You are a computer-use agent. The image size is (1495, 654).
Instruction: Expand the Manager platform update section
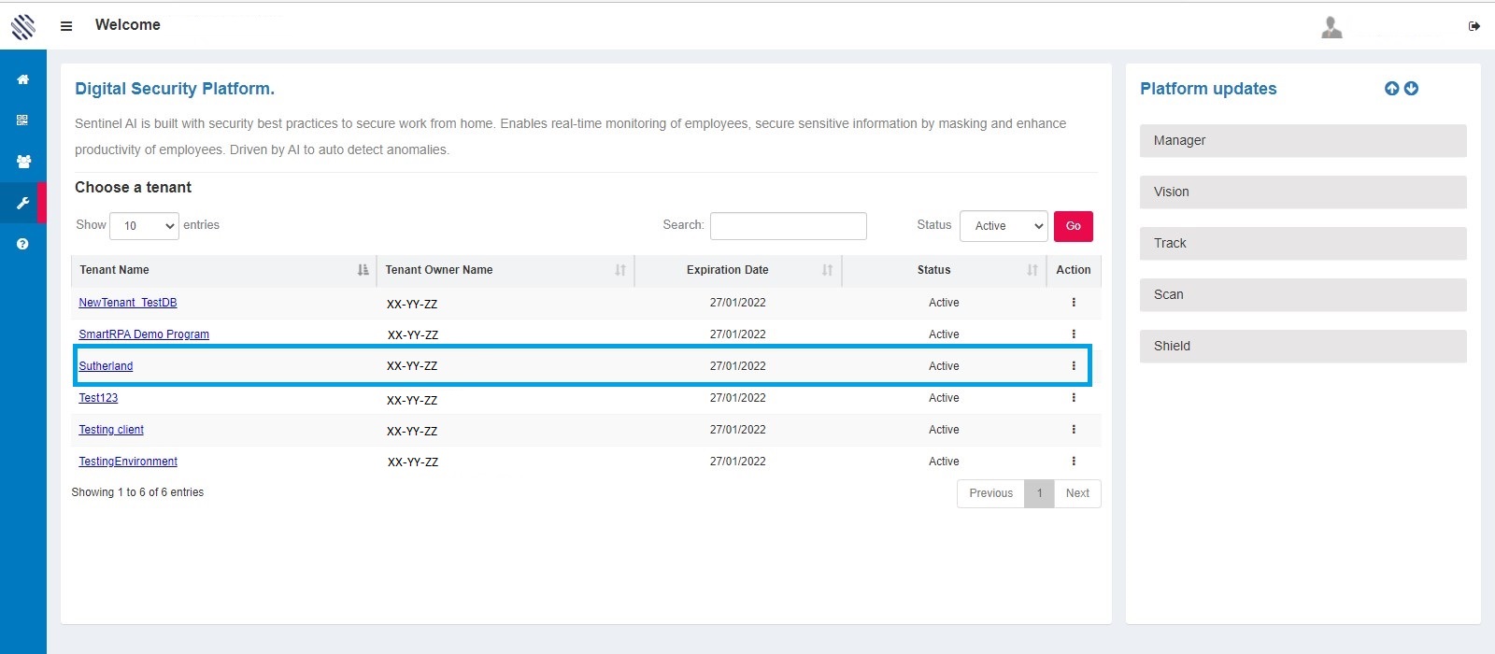point(1303,141)
